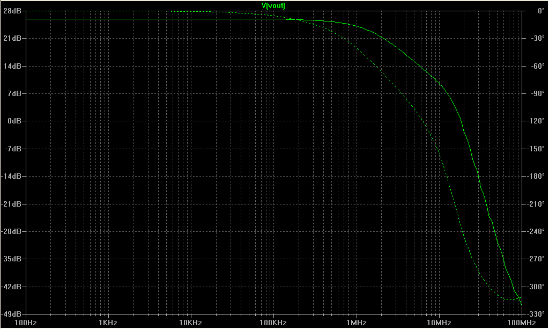
Task: Click the 10MHz frequency axis label
Action: tap(439, 323)
